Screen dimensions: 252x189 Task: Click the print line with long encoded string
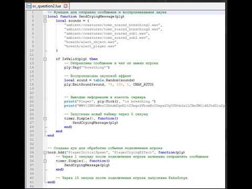click(x=144, y=106)
